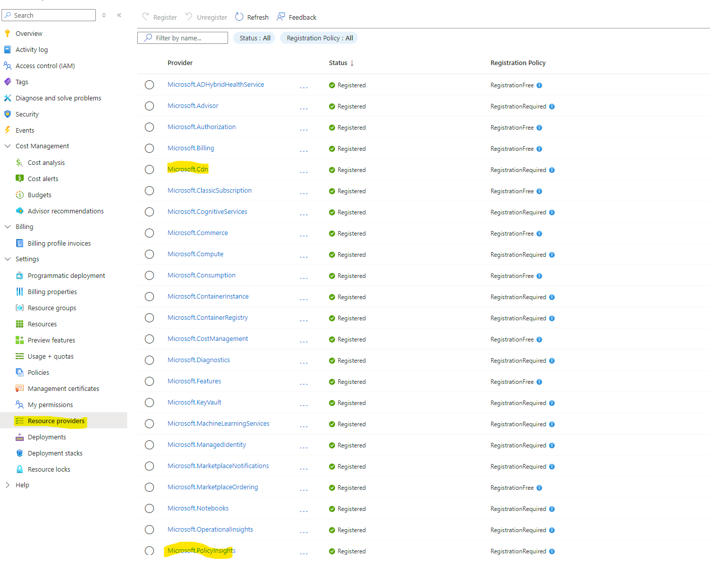Open the Resource locks padlock icon

(20, 469)
